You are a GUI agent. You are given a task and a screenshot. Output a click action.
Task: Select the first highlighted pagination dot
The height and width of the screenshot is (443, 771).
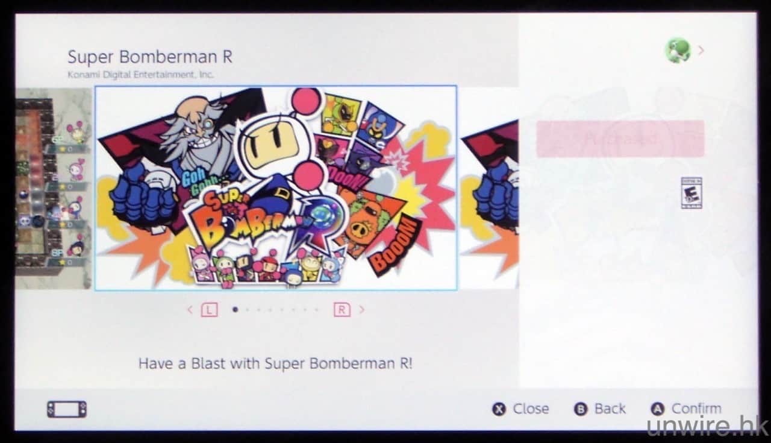235,310
